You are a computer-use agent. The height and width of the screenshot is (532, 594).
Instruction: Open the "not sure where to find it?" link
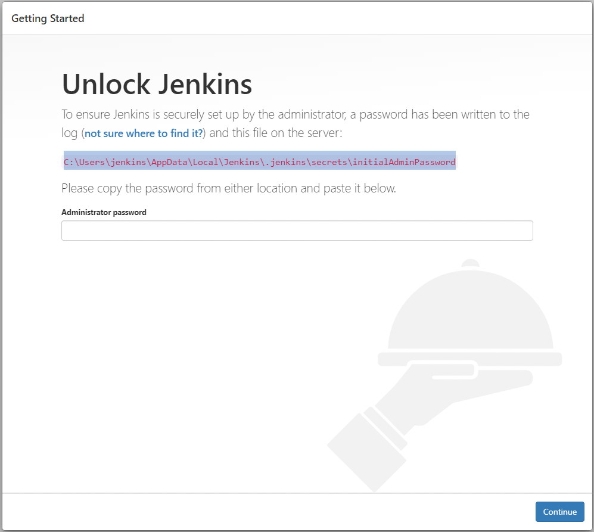point(144,133)
